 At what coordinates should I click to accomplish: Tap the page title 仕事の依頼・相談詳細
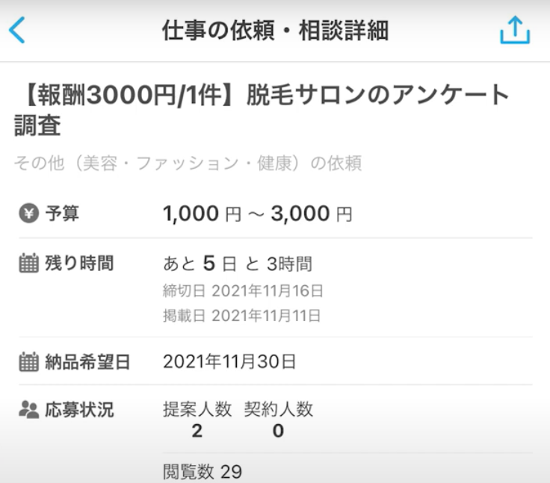(274, 31)
